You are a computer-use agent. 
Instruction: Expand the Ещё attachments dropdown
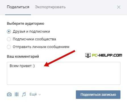[x=35, y=94]
